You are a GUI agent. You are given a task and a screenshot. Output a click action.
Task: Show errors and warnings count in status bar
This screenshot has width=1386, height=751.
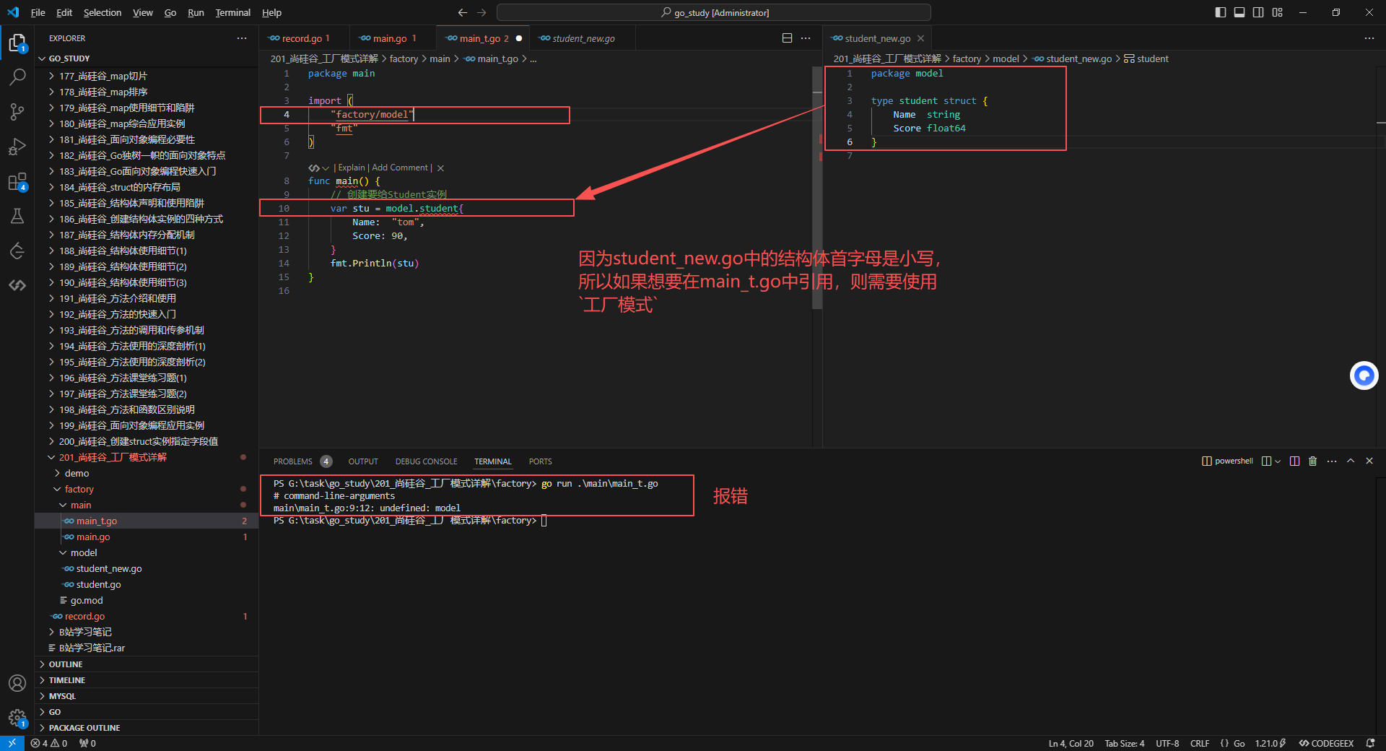49,743
